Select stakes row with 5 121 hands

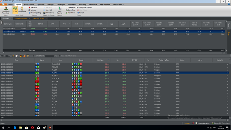pyautogui.click(x=114, y=34)
